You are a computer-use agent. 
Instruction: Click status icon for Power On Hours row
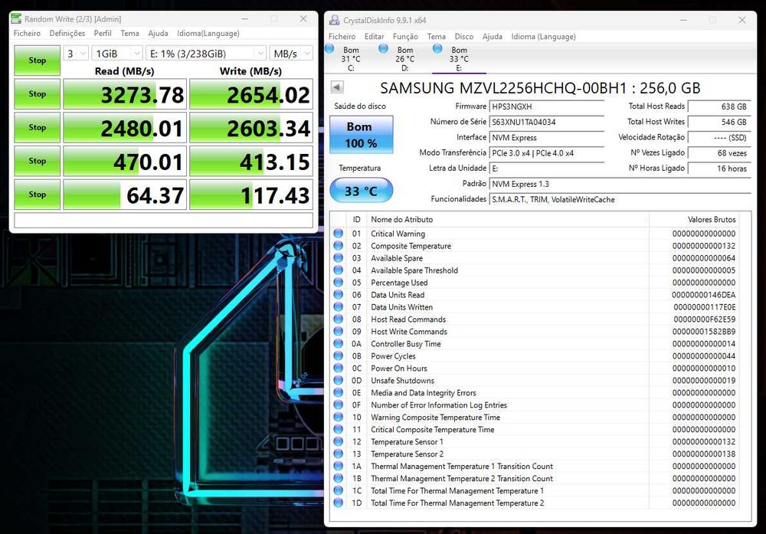(x=338, y=368)
